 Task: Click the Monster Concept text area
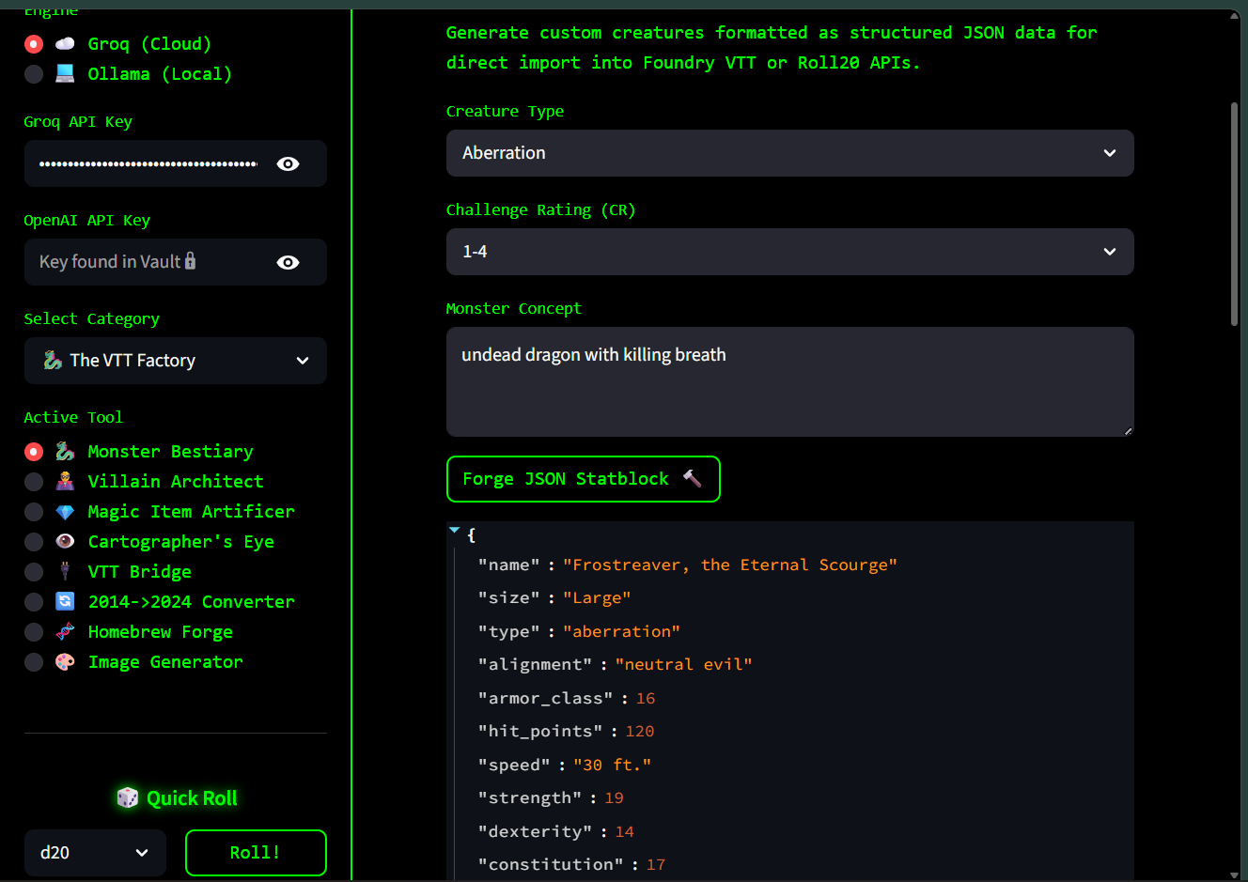click(789, 381)
